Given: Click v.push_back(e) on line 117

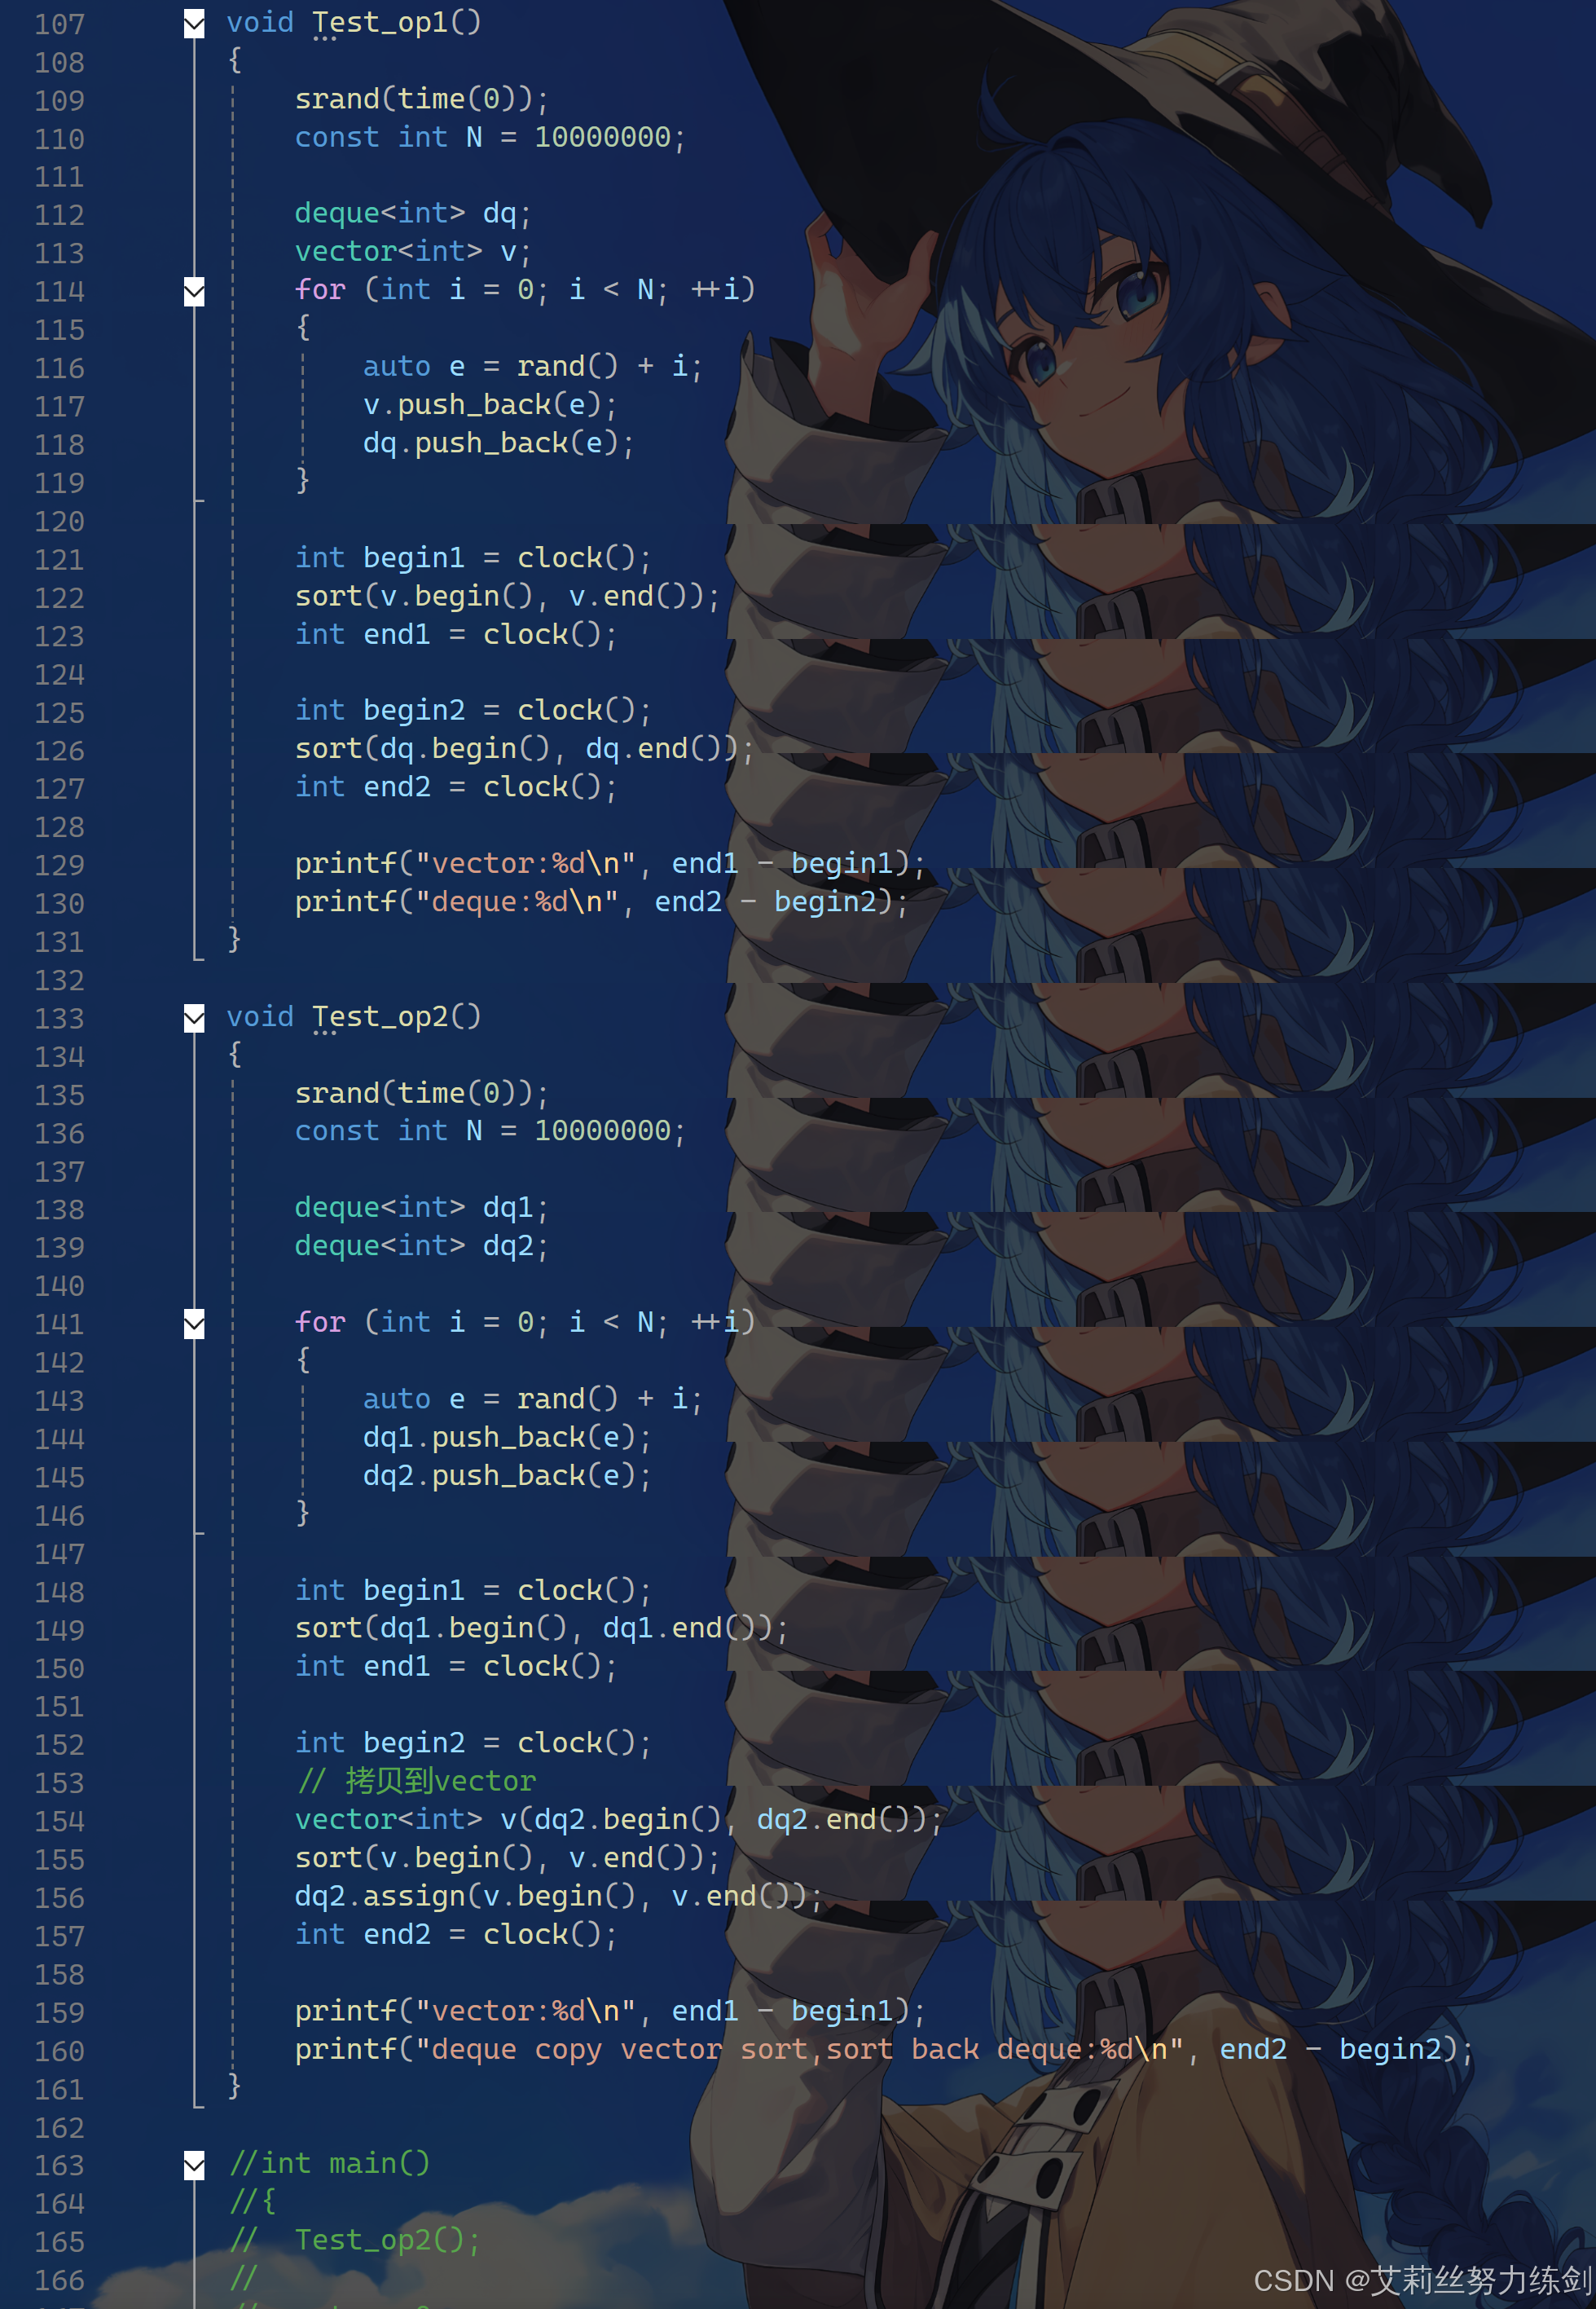Looking at the screenshot, I should tap(488, 404).
